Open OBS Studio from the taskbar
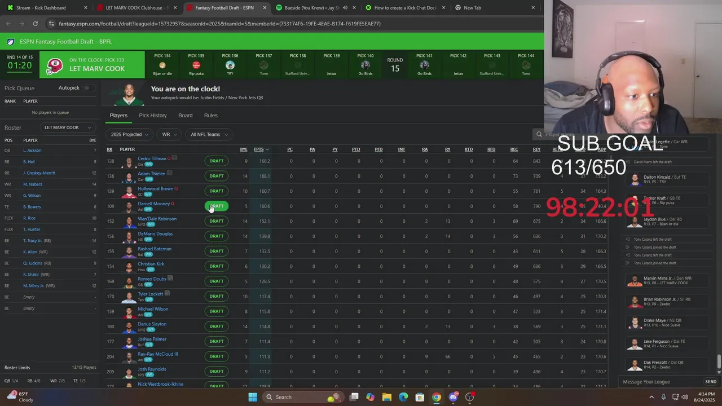Viewport: 722px width, 406px height. click(469, 397)
